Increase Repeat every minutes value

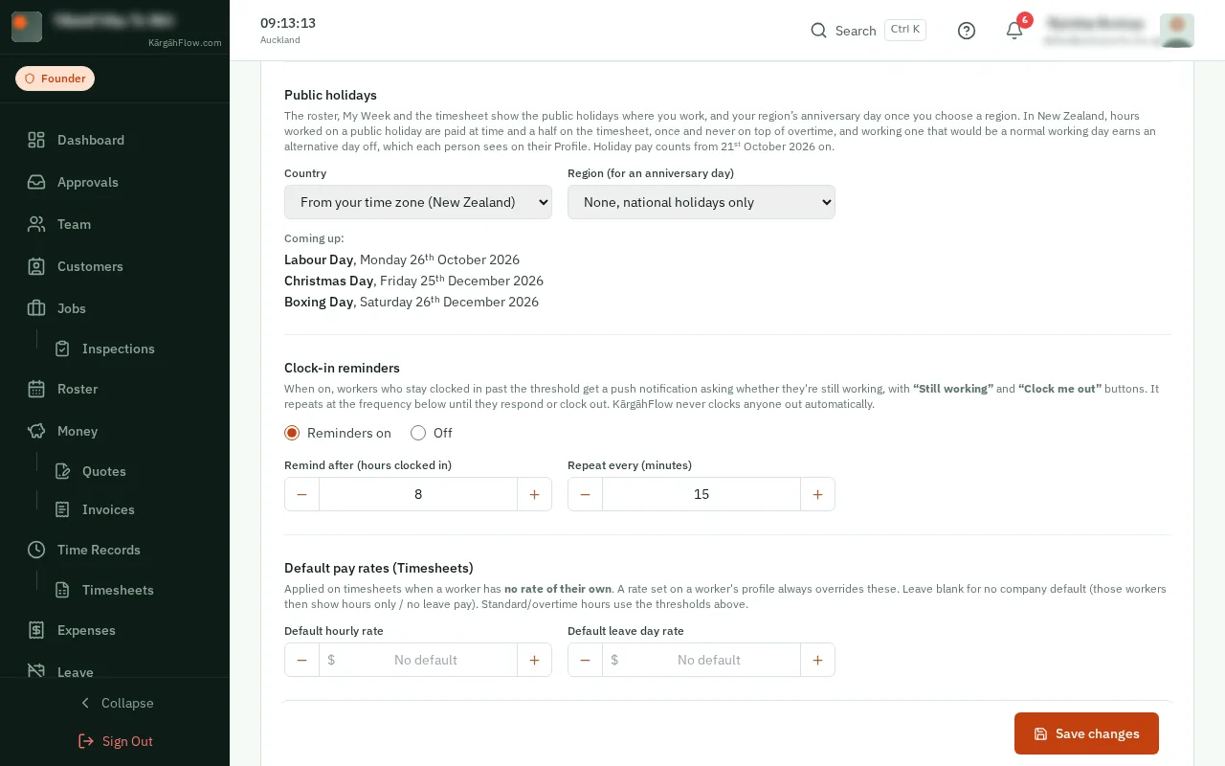[817, 494]
